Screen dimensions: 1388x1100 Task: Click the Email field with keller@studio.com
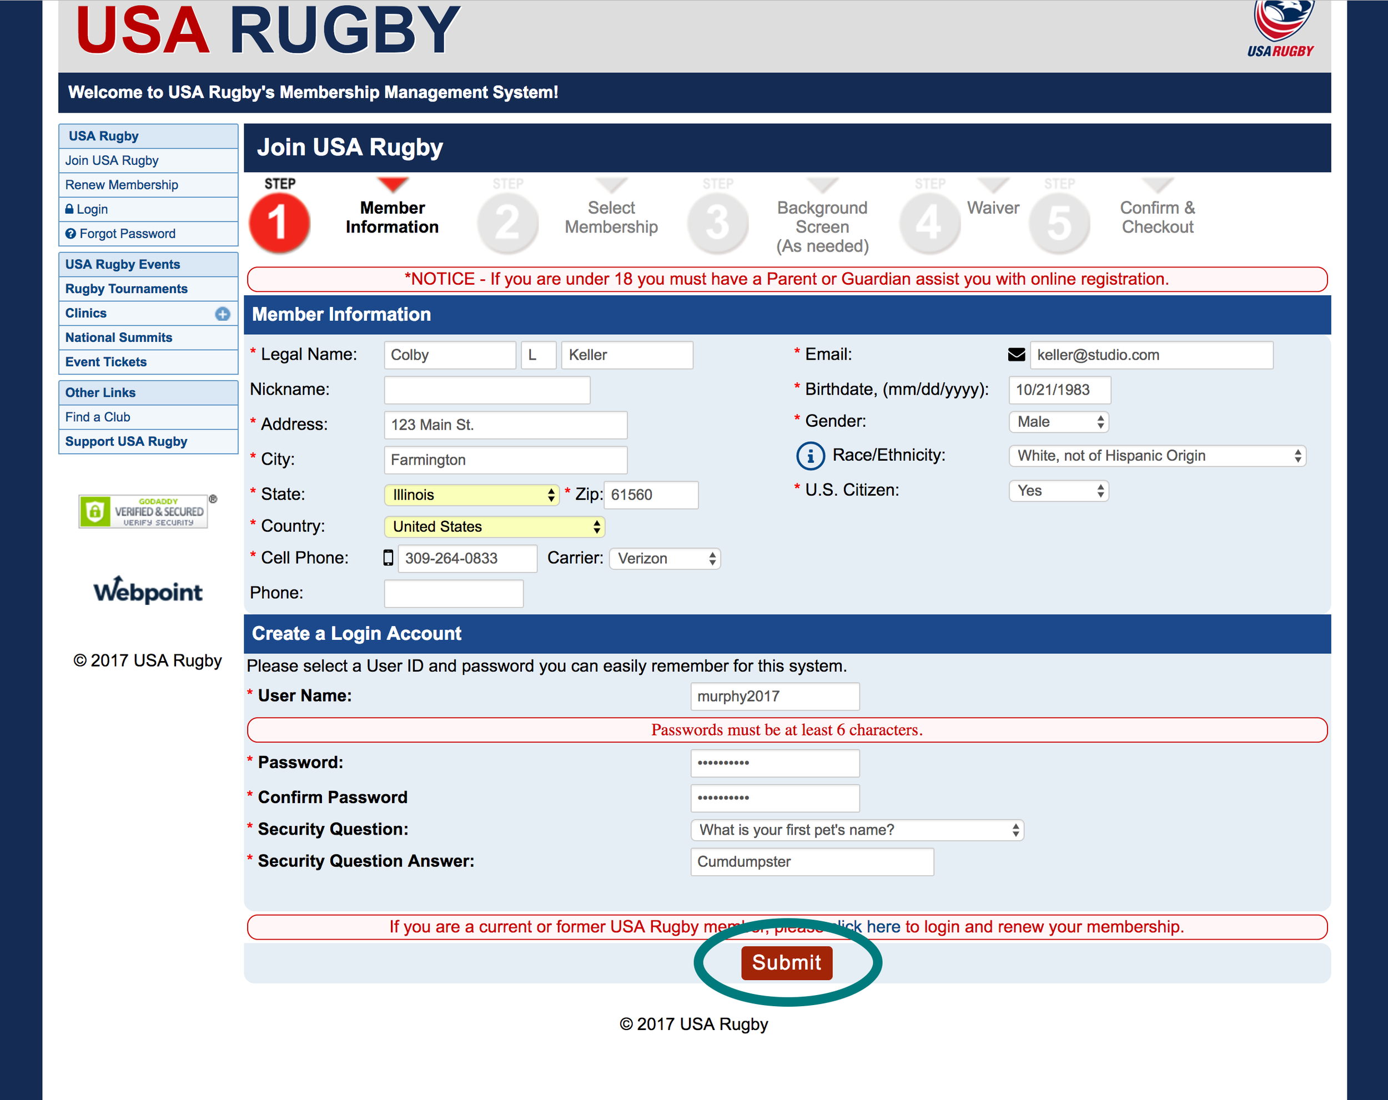(x=1151, y=355)
